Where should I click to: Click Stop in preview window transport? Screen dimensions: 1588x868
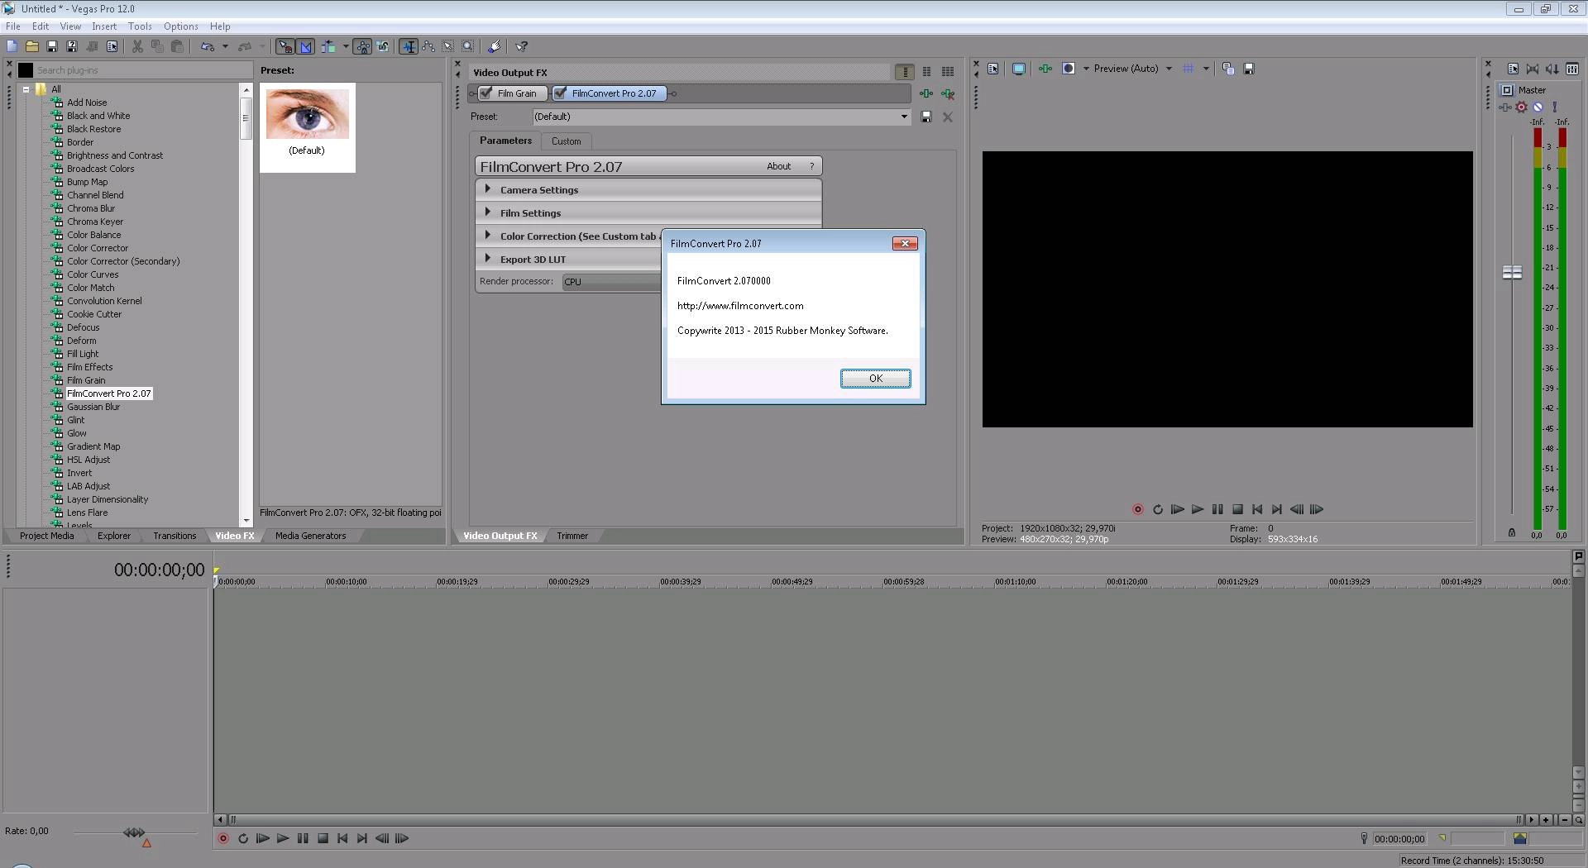[1237, 509]
